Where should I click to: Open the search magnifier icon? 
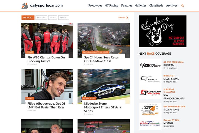pyautogui.click(x=182, y=5)
